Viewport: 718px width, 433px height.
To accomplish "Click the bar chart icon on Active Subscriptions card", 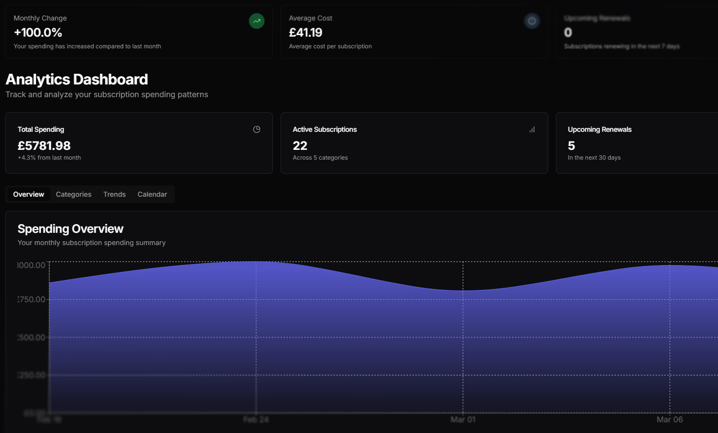I will [x=532, y=129].
